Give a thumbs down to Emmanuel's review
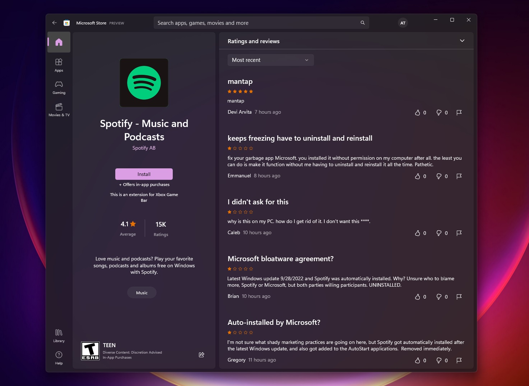 click(x=440, y=176)
